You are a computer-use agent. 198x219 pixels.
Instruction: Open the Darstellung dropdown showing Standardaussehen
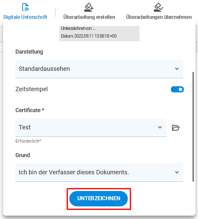99,69
